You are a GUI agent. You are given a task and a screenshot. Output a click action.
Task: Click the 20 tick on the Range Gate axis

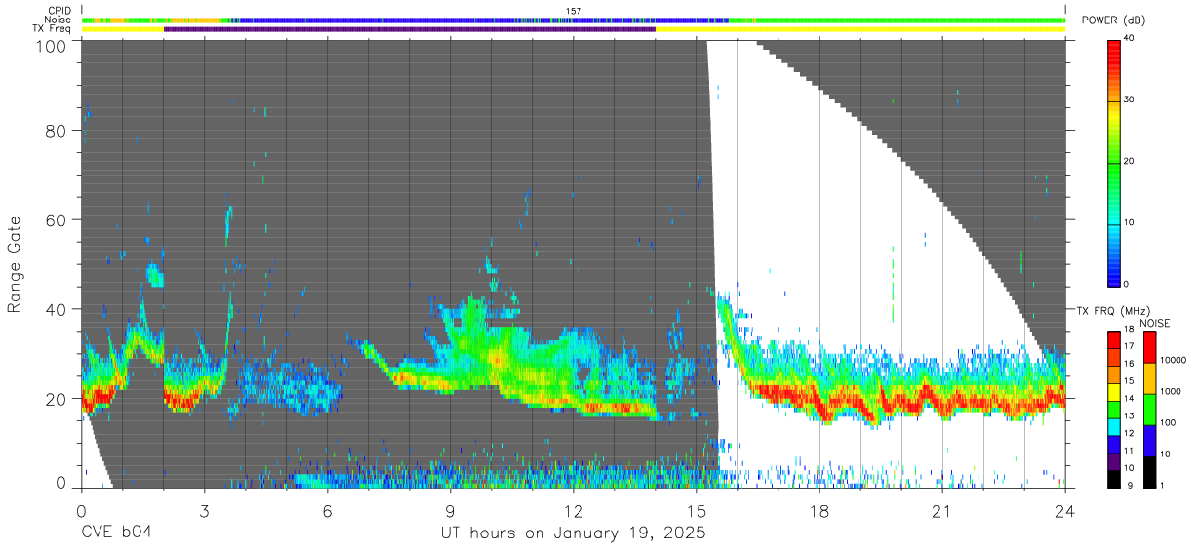(x=56, y=399)
